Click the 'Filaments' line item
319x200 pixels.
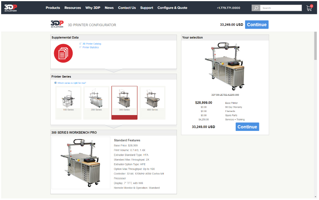230,111
